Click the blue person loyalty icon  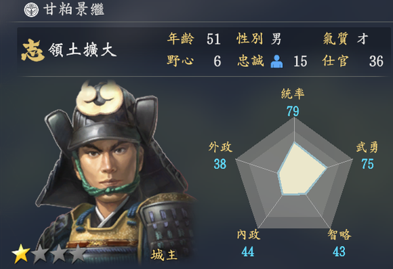click(276, 62)
